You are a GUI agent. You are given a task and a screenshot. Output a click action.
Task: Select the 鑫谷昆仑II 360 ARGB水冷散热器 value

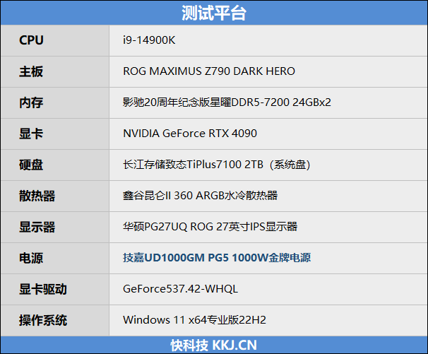[x=200, y=196]
